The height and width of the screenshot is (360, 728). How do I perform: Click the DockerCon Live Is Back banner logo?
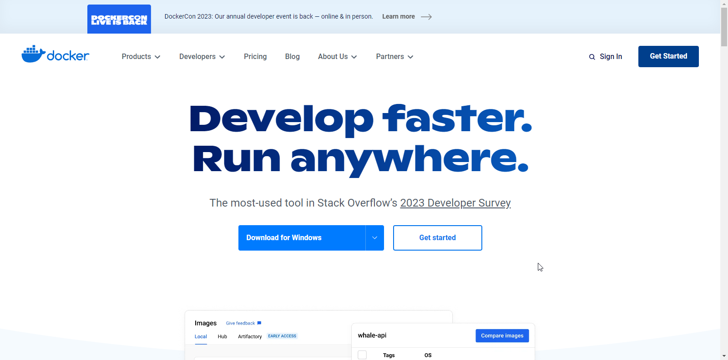tap(119, 19)
